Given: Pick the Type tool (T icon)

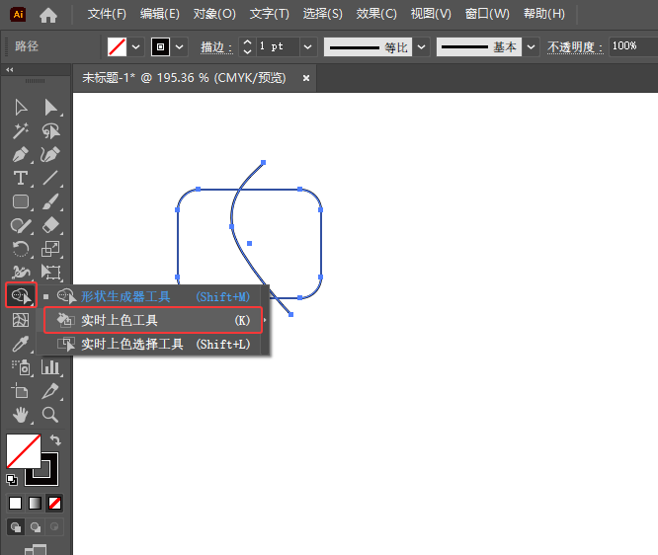Looking at the screenshot, I should pos(21,179).
